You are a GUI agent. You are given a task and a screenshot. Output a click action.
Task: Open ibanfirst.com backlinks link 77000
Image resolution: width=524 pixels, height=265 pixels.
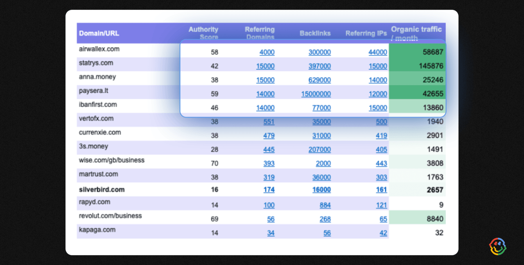pos(321,108)
